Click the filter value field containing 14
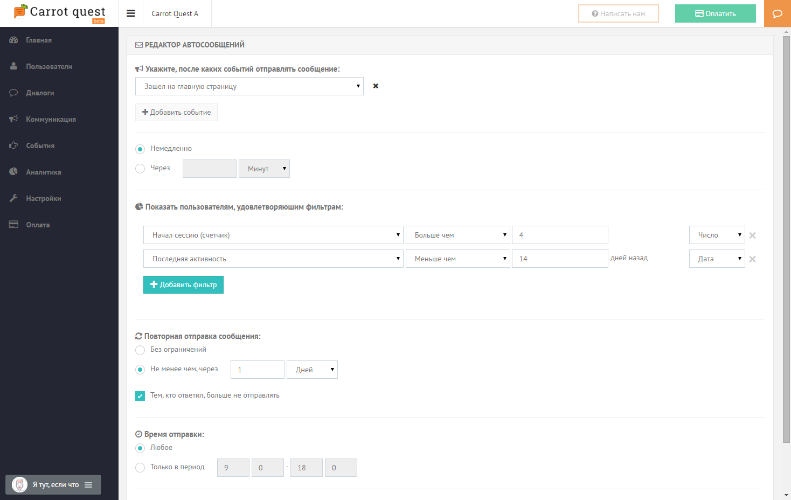This screenshot has width=791, height=500. point(559,259)
